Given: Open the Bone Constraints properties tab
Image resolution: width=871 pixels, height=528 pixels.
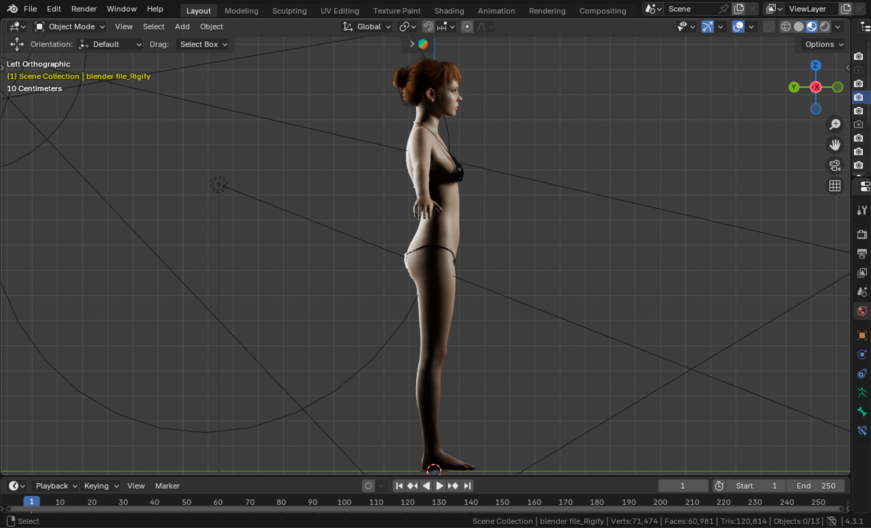Looking at the screenshot, I should (862, 431).
